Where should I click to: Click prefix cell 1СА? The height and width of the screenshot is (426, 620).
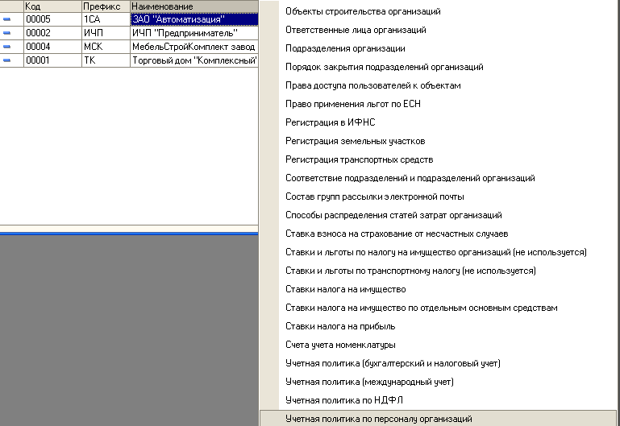[106, 19]
